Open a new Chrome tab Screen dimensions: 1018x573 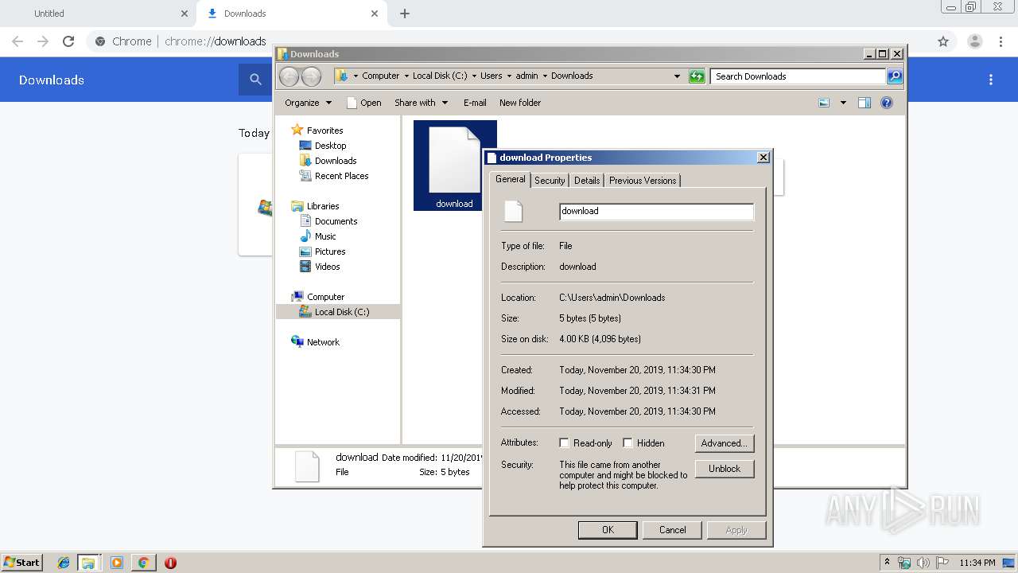click(405, 14)
